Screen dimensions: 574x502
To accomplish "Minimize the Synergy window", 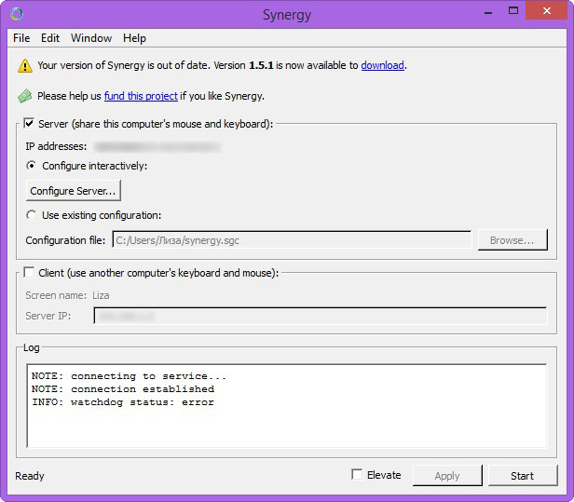I will point(488,12).
